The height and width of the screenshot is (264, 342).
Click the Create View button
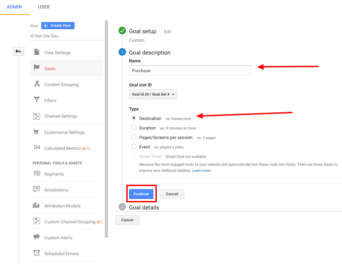tap(58, 25)
